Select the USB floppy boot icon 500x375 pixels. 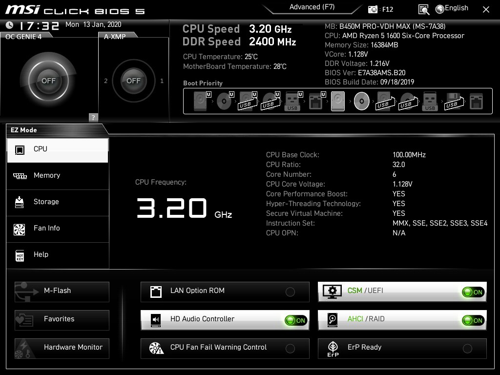(x=454, y=101)
